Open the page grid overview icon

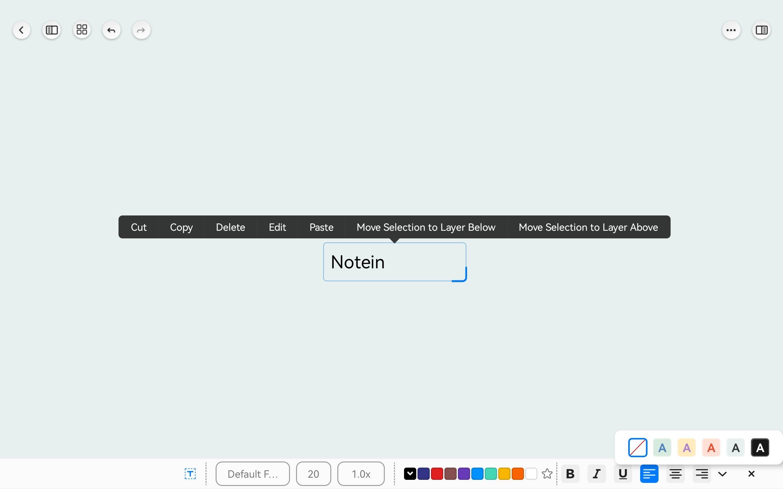point(82,30)
